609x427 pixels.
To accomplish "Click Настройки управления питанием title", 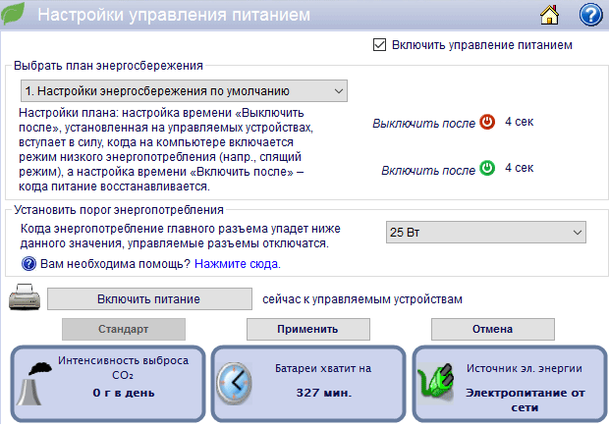I will [x=174, y=15].
